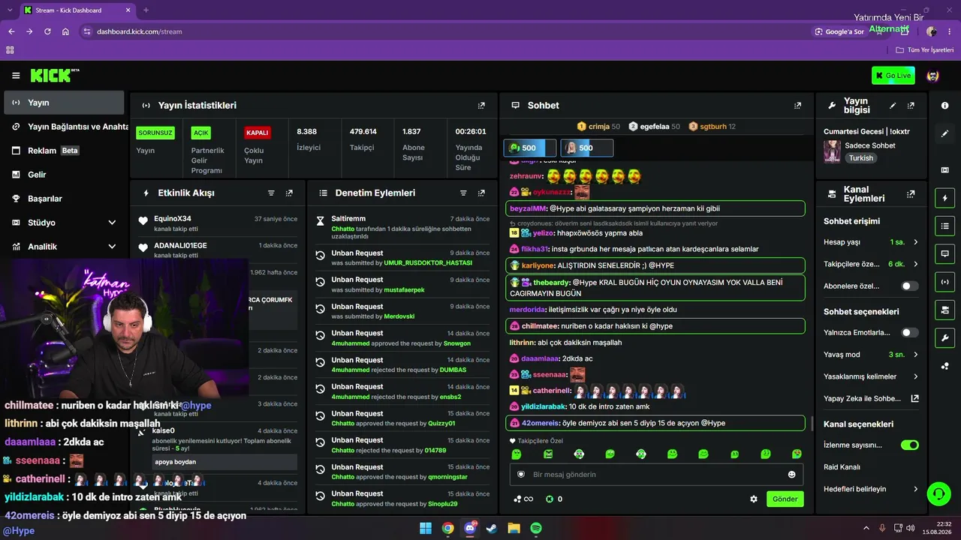961x540 pixels.
Task: Pop out the Yayın İstatistikleri panel
Action: [x=481, y=106]
